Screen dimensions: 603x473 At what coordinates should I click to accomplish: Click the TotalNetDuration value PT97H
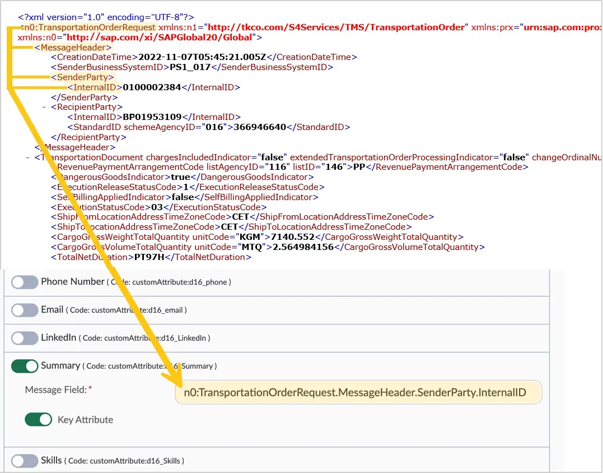click(x=149, y=257)
